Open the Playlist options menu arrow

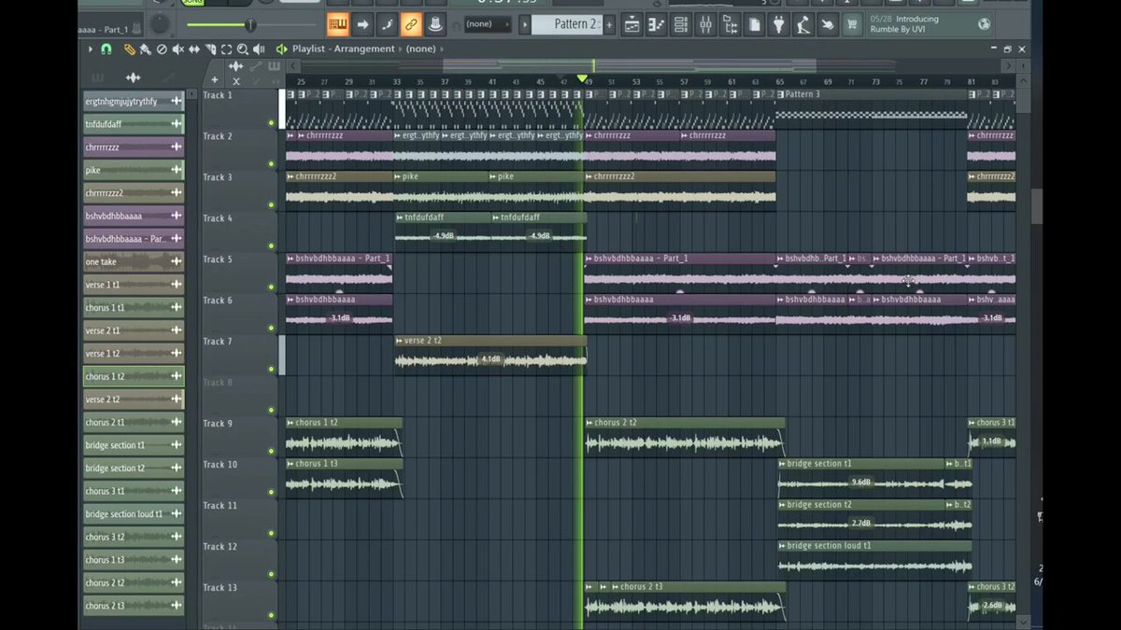[x=91, y=49]
